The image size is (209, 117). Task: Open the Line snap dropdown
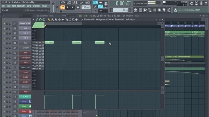click(x=103, y=11)
